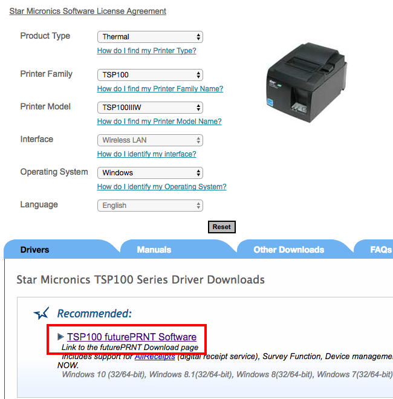This screenshot has height=399, width=393.
Task: Switch to the Manuals tab
Action: coord(154,250)
